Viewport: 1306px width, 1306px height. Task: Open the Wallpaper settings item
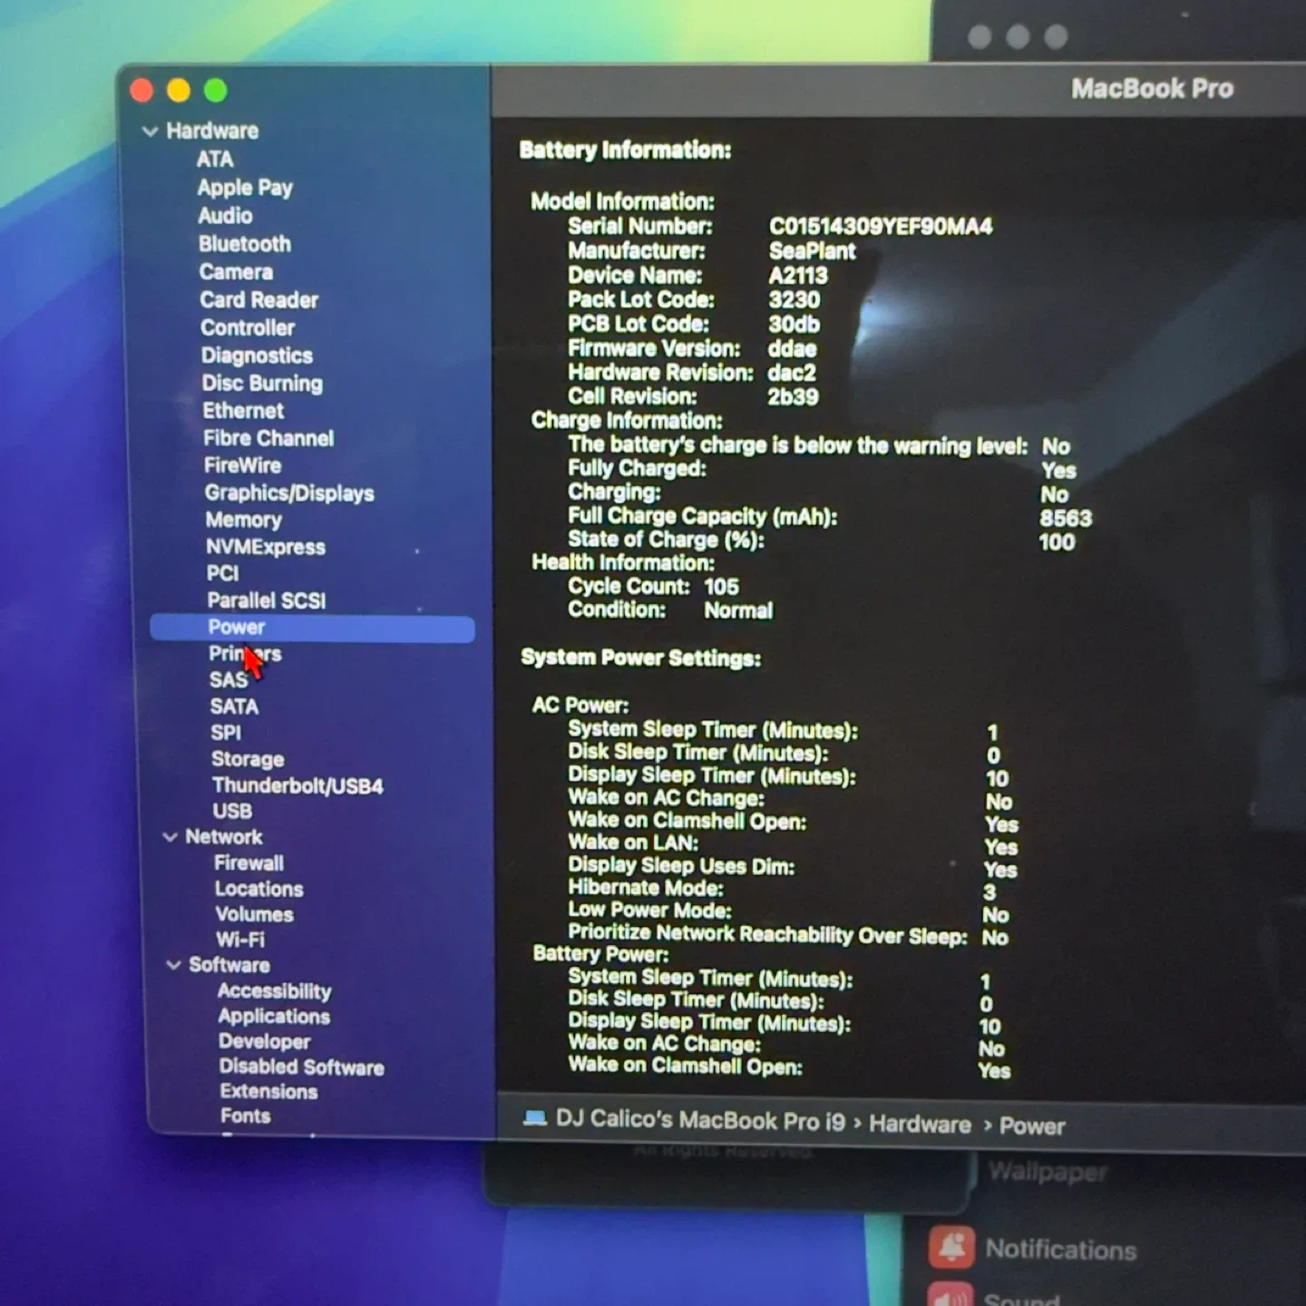1048,1173
